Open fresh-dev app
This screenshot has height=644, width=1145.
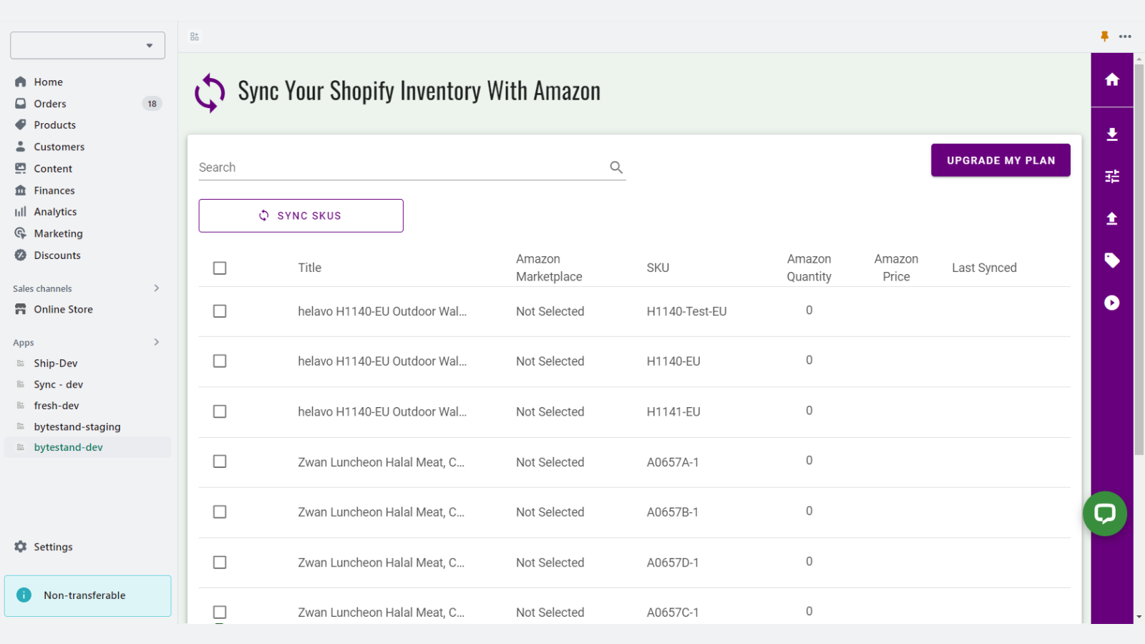click(56, 406)
